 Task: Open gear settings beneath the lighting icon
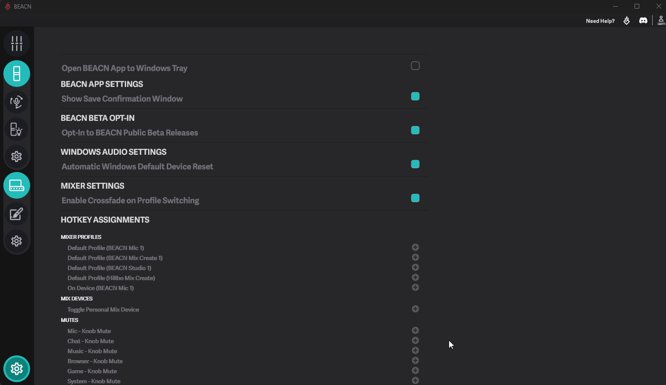(17, 156)
